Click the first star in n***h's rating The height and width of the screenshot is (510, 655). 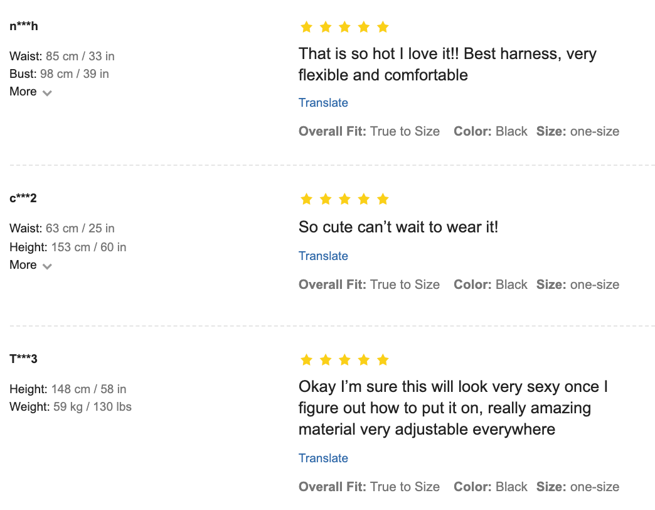pyautogui.click(x=306, y=27)
